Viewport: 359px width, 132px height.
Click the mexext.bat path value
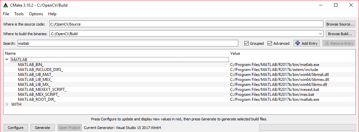click(275, 90)
